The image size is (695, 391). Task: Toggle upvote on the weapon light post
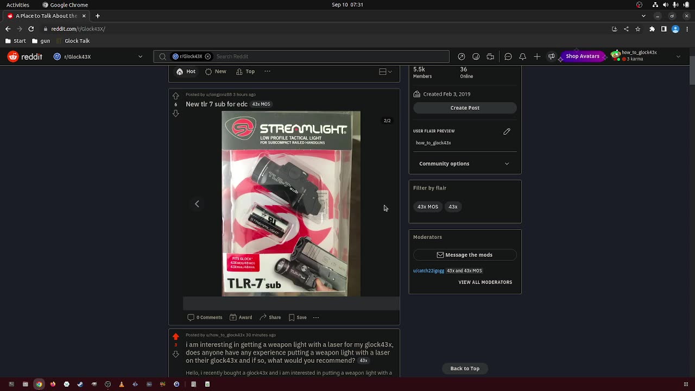pos(175,337)
